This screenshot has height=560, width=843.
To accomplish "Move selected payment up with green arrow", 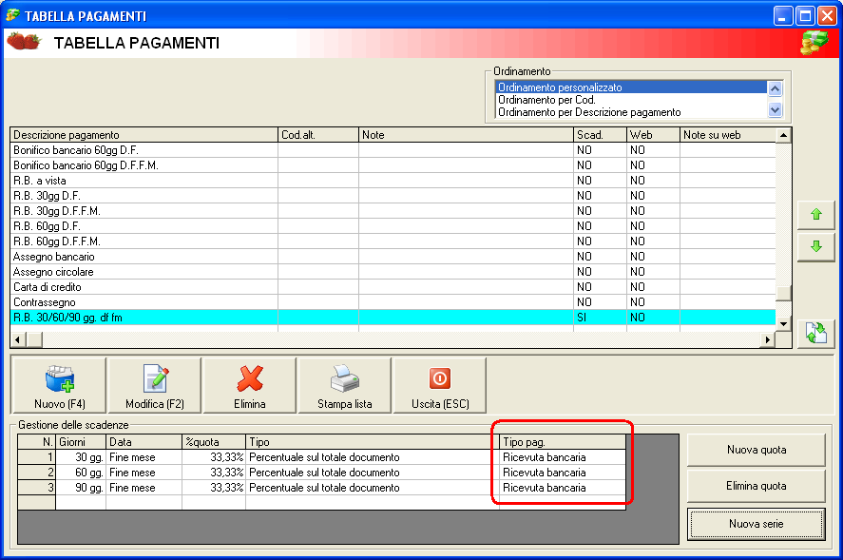I will tap(816, 215).
